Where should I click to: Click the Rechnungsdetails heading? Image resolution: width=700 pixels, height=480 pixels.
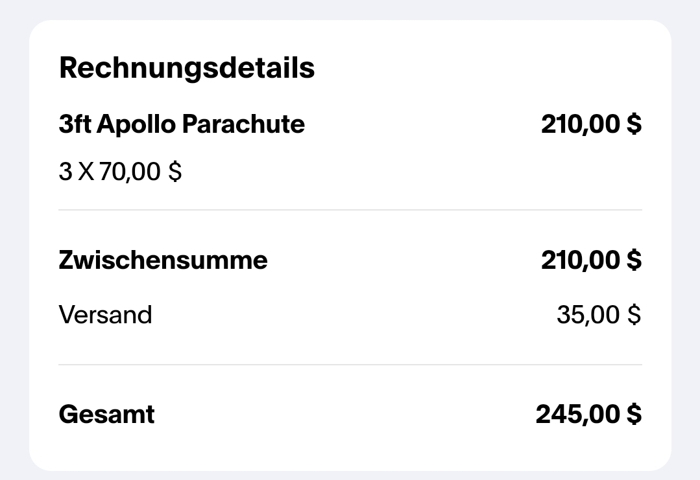[187, 68]
